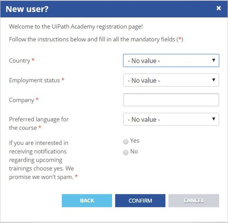Click the Preferred language for the course label
This screenshot has width=228, height=223.
tap(39, 124)
